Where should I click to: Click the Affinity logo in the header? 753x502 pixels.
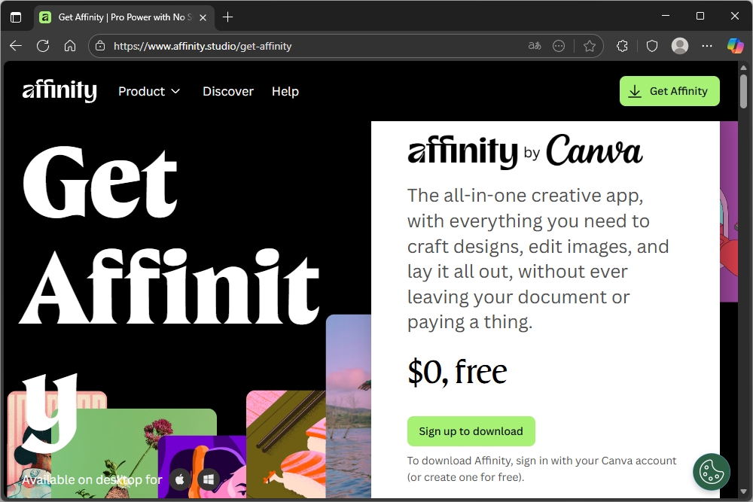tap(59, 91)
